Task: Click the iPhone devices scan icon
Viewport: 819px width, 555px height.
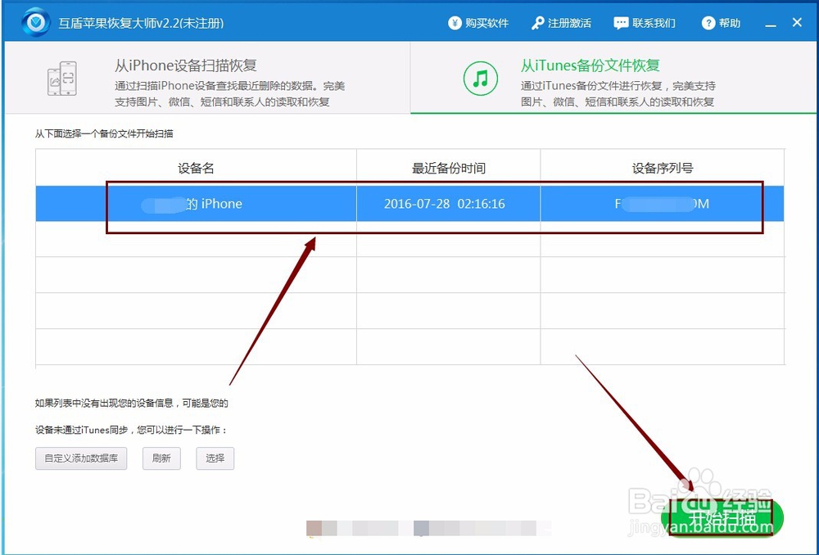Action: [62, 79]
